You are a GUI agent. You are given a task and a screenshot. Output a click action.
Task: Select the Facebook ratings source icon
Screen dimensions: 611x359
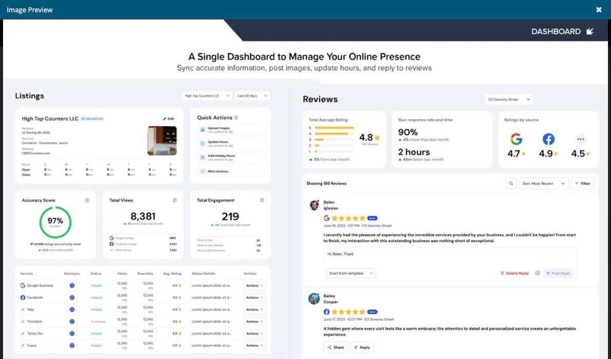tap(548, 139)
